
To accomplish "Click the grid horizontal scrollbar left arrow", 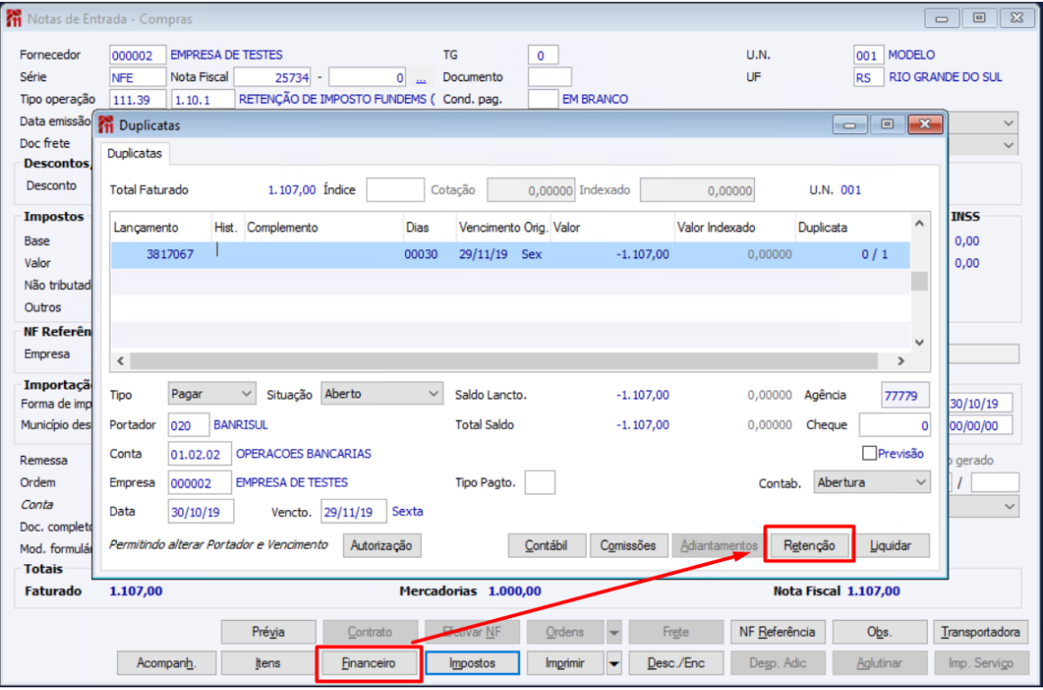I will [x=121, y=361].
